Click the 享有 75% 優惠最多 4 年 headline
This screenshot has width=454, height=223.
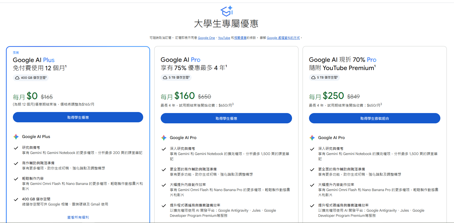pos(194,68)
